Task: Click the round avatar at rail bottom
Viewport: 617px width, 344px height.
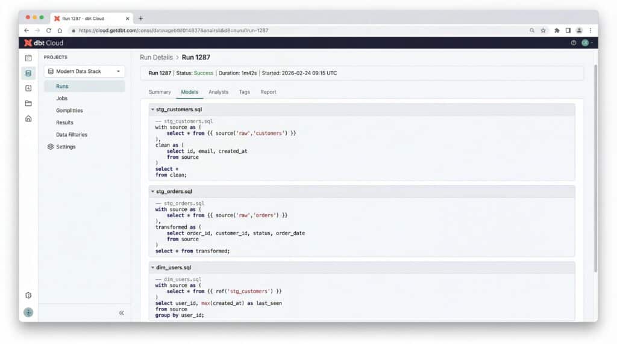Action: point(28,312)
